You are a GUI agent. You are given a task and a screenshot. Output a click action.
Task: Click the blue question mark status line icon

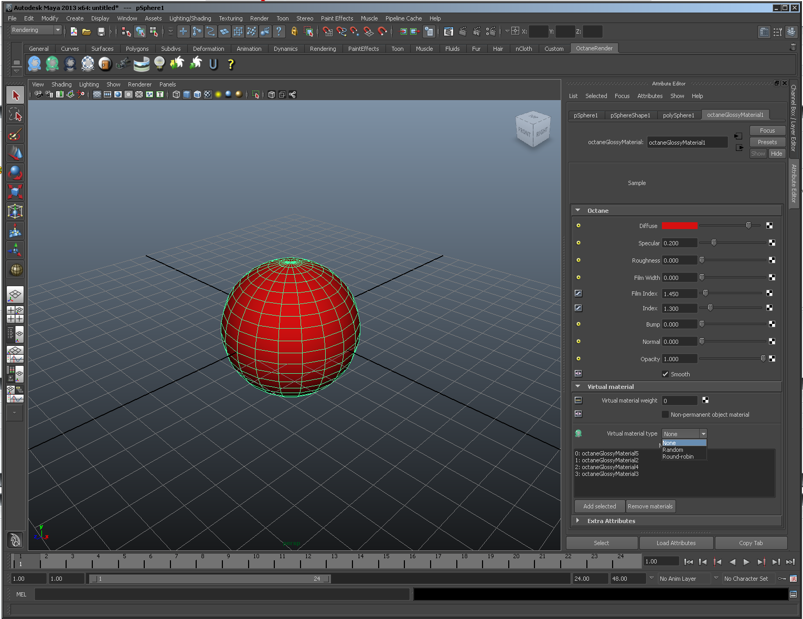click(x=279, y=31)
